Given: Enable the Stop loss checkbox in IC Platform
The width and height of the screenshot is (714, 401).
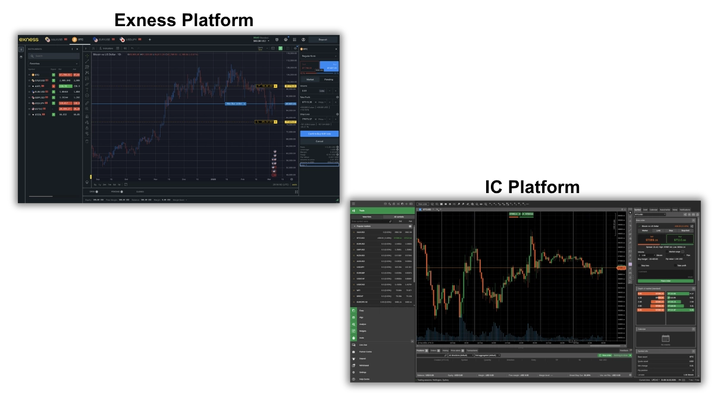Looking at the screenshot, I should coord(639,266).
